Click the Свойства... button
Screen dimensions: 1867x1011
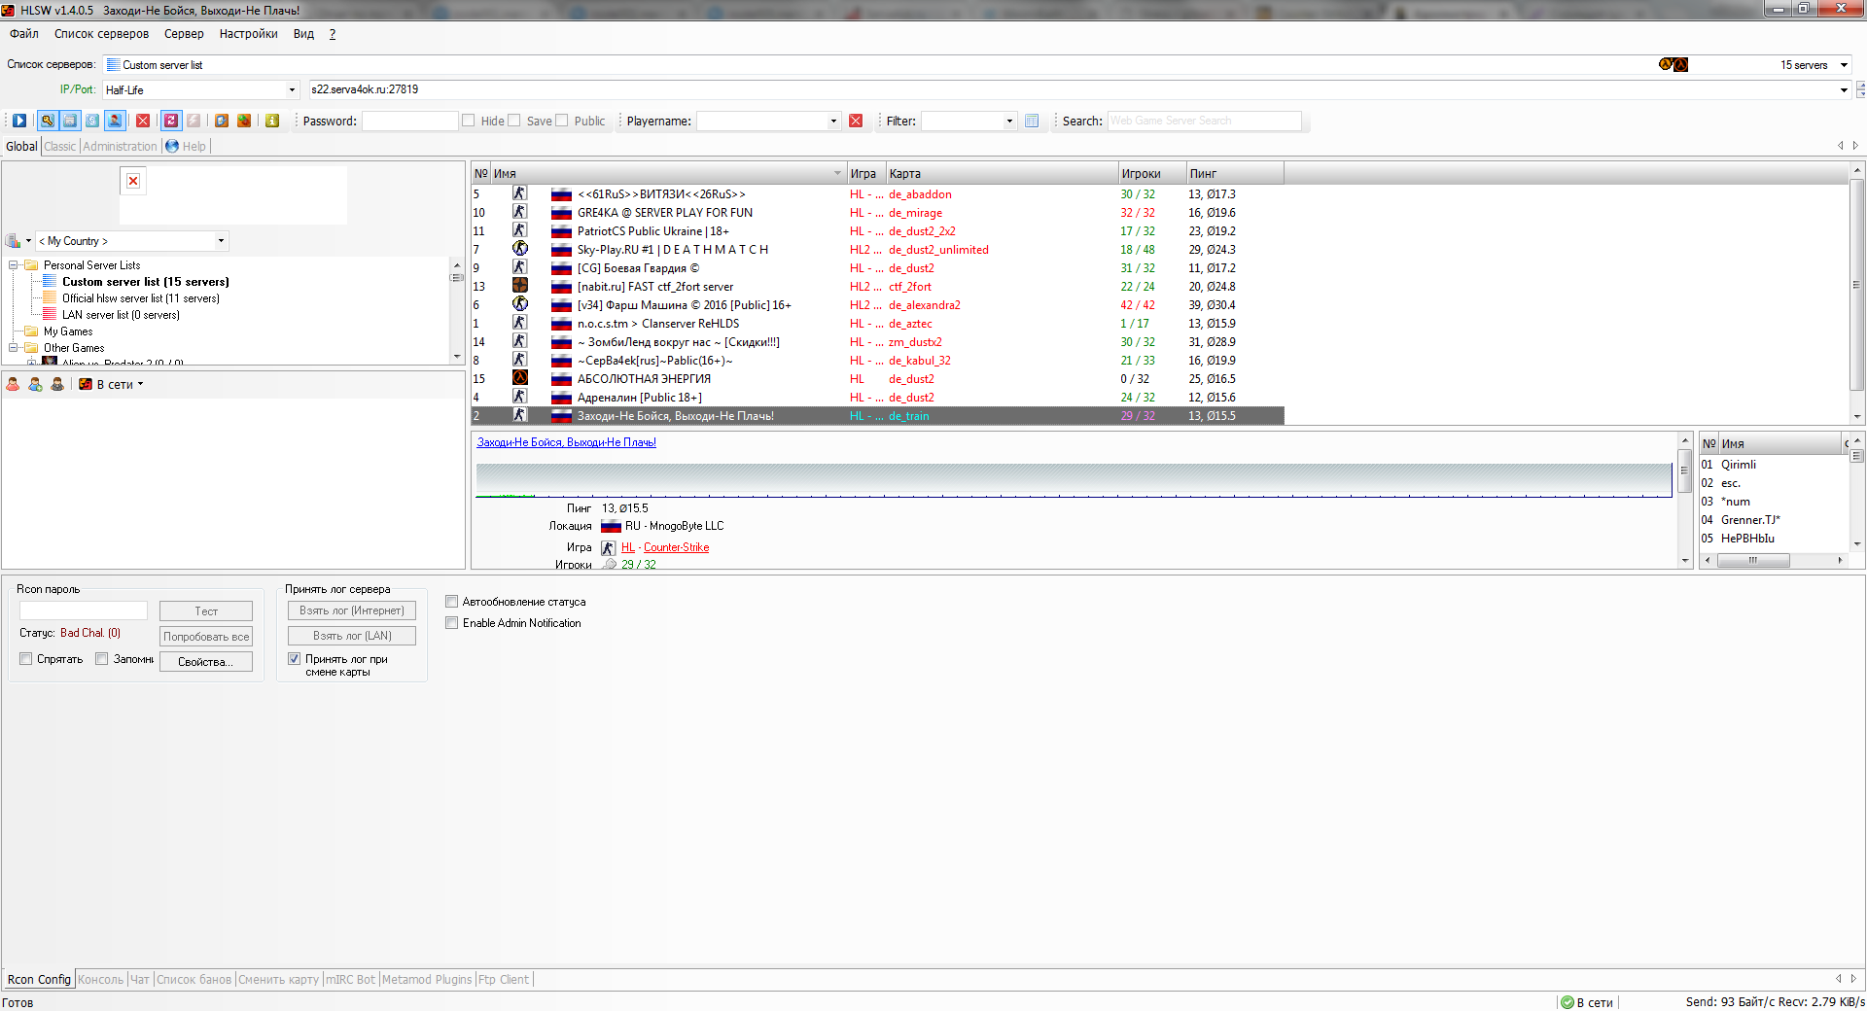(206, 662)
